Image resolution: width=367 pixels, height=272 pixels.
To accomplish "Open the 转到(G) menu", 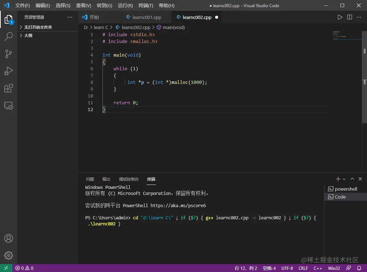I will 104,5.
